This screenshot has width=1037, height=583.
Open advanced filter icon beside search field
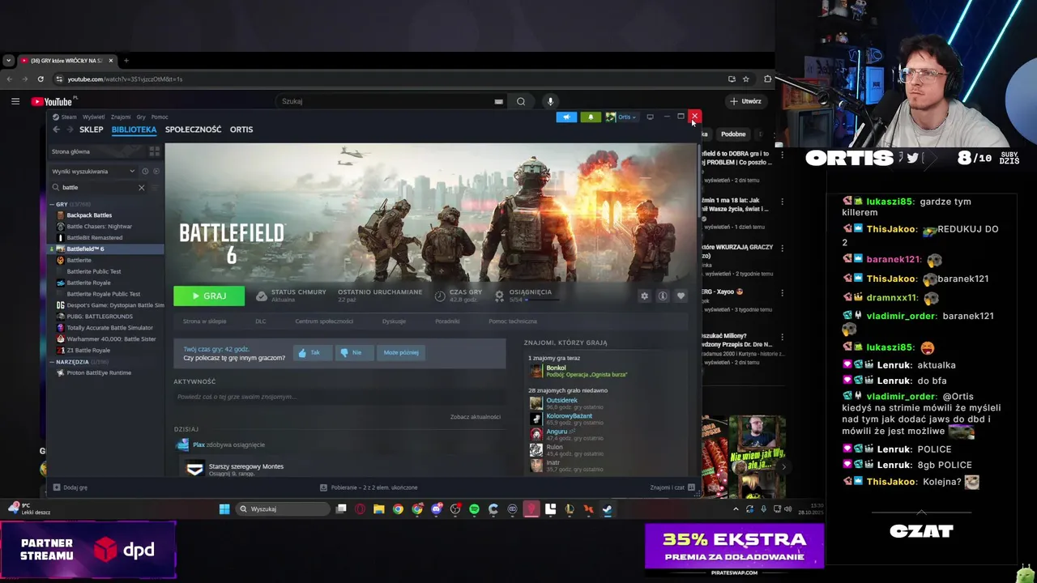156,187
